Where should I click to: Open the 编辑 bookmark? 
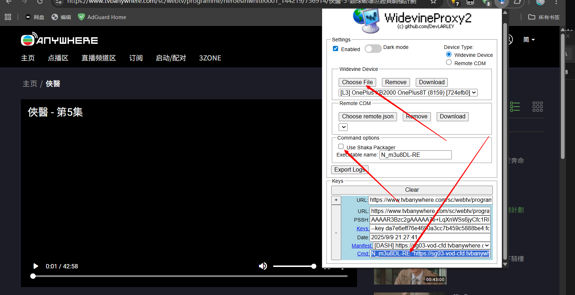(x=61, y=17)
